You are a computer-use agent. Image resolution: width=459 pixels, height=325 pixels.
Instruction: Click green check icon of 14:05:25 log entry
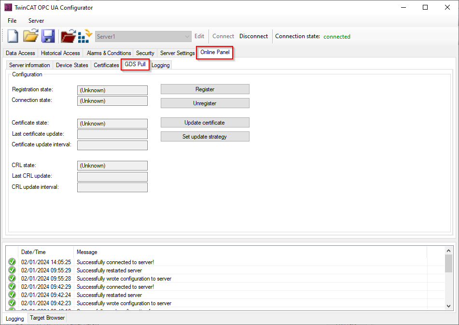click(x=12, y=262)
